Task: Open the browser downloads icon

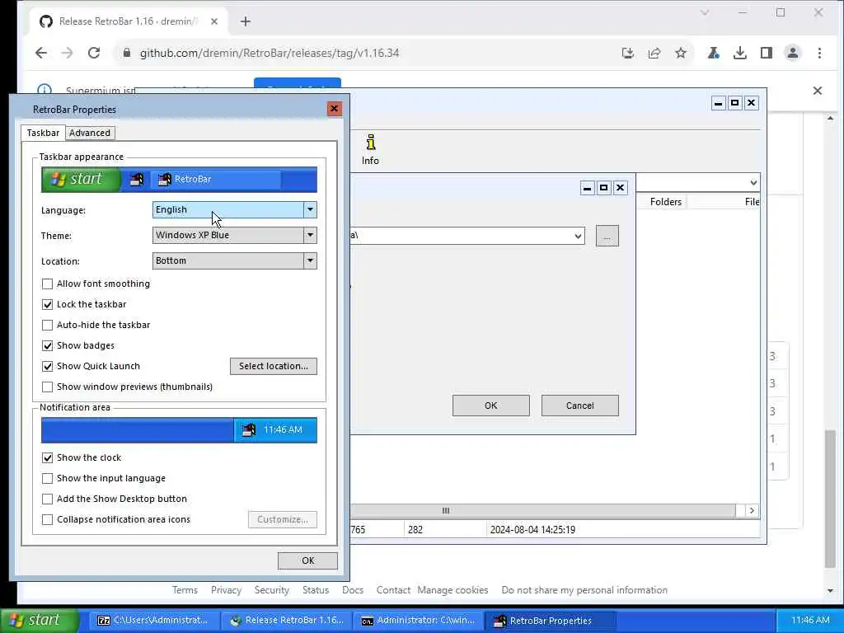Action: pyautogui.click(x=740, y=53)
